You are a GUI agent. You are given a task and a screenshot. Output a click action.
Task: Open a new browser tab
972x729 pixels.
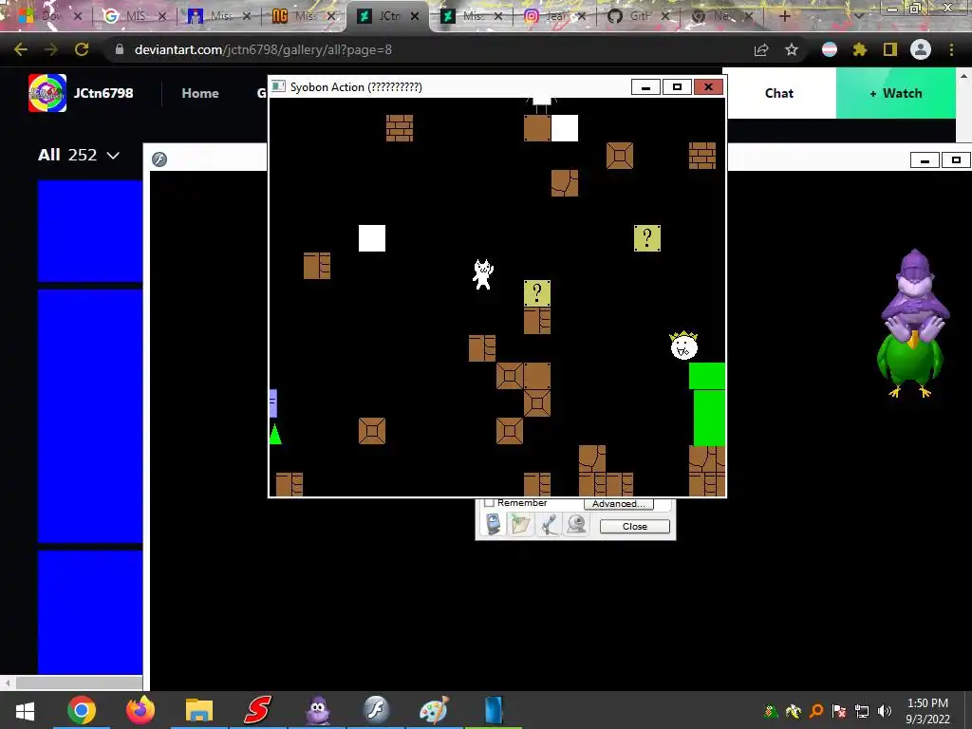pyautogui.click(x=785, y=17)
